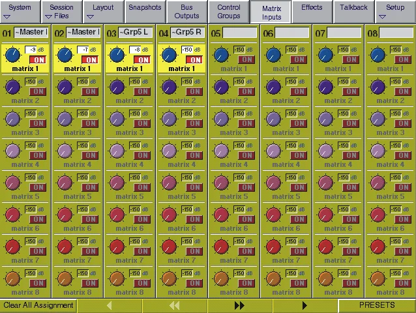Select the pink matrix 5 knob, channel 01
The height and width of the screenshot is (313, 416).
pos(12,183)
